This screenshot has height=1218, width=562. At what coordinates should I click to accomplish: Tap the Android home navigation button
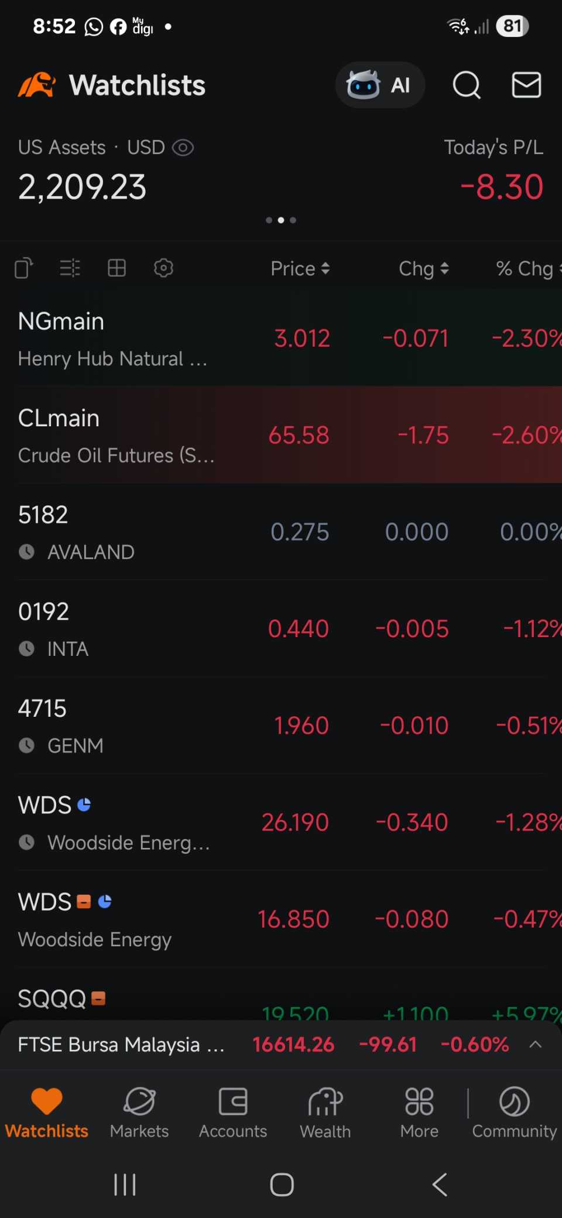282,1185
